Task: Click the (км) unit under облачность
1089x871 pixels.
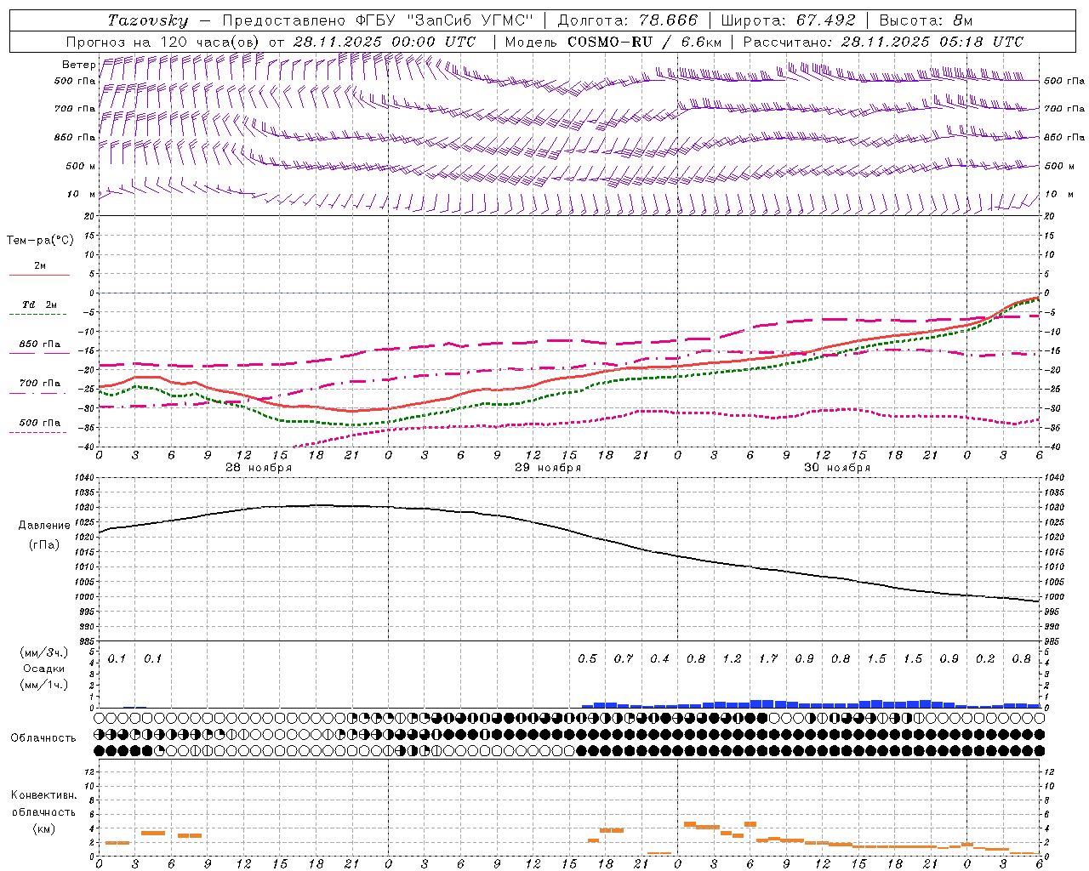Action: point(44,828)
